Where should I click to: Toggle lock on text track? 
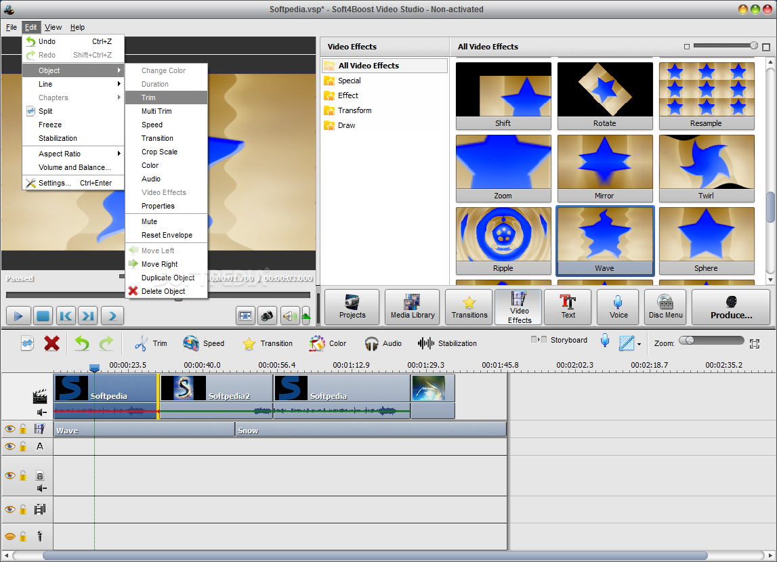(x=23, y=446)
